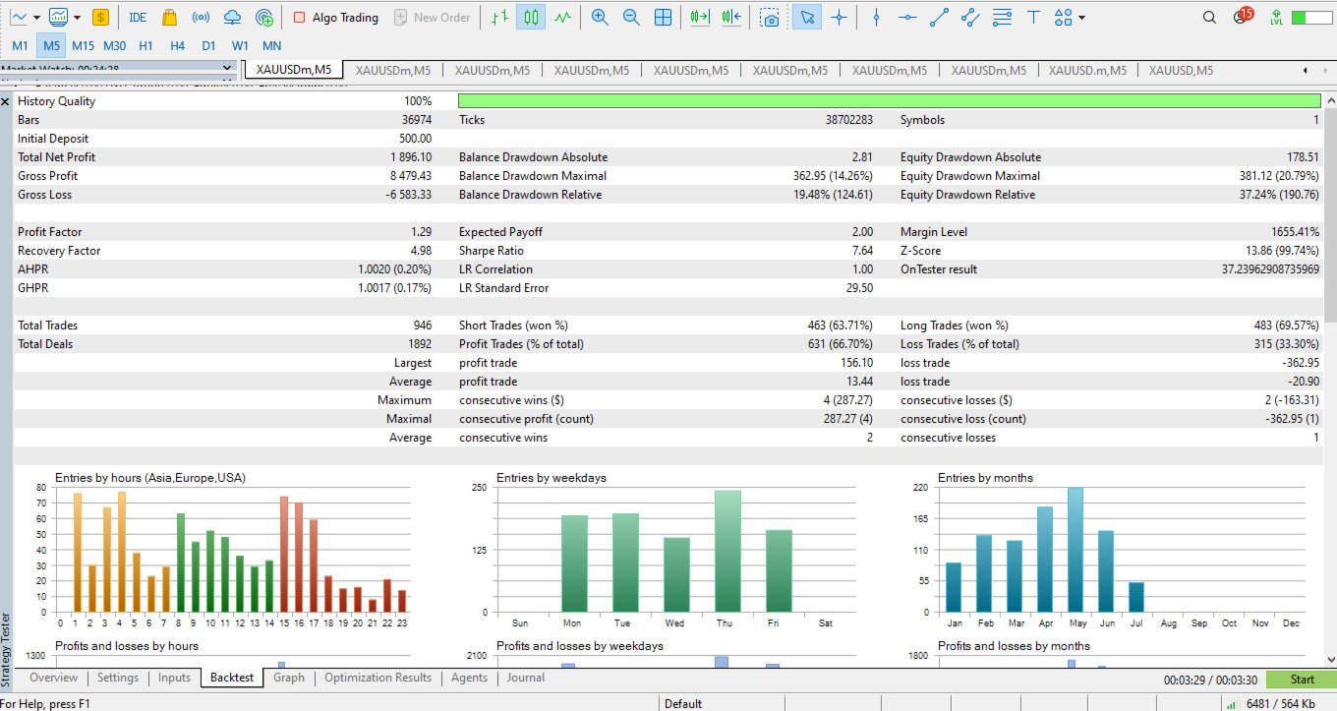1337x711 pixels.
Task: Toggle Algo Trading on
Action: (x=335, y=18)
